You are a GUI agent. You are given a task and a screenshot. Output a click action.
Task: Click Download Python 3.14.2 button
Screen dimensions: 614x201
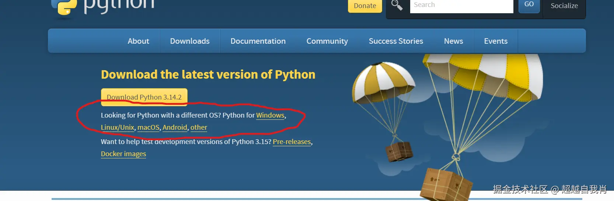point(144,97)
